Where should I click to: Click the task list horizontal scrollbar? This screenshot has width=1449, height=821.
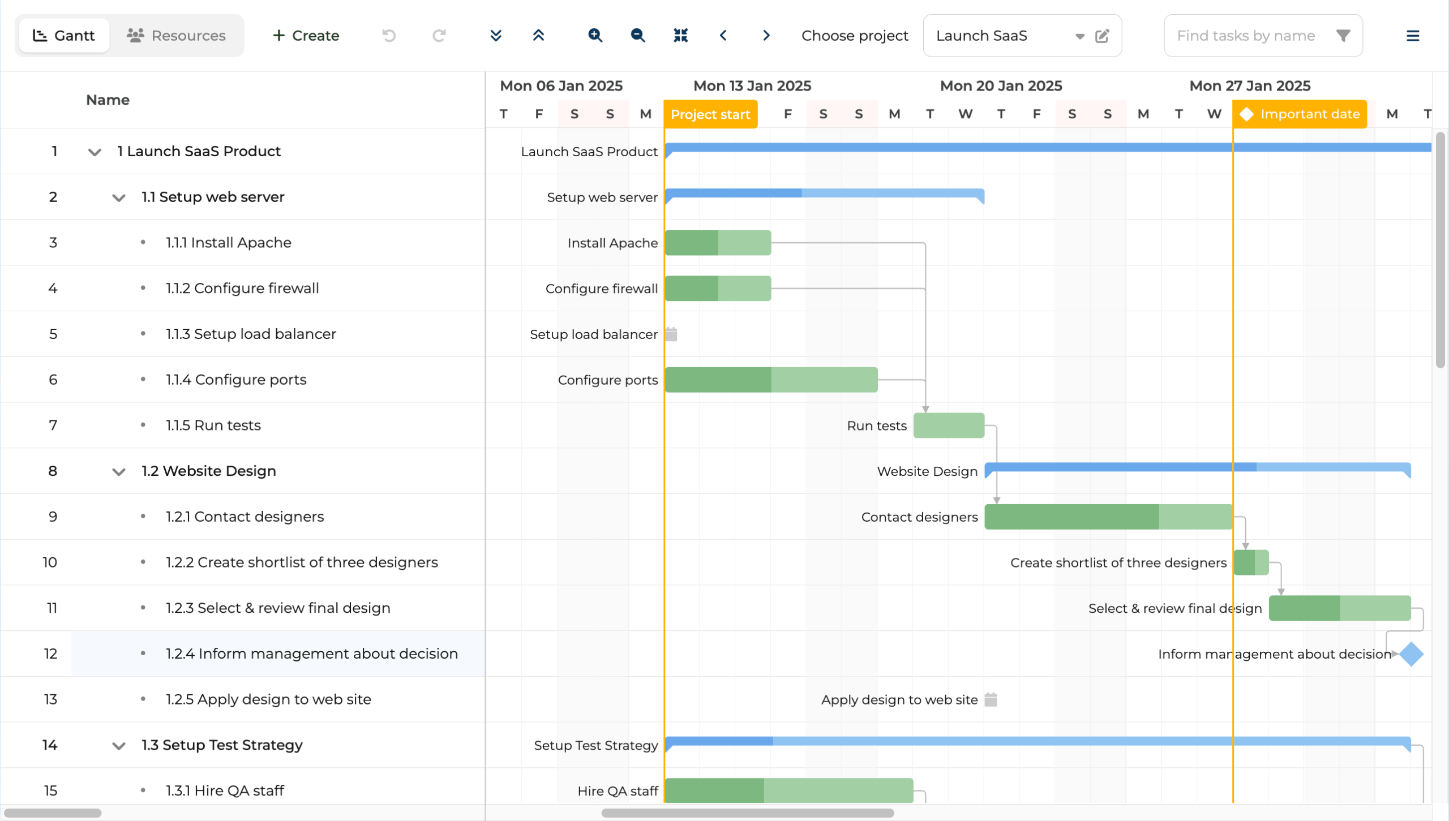(x=53, y=813)
